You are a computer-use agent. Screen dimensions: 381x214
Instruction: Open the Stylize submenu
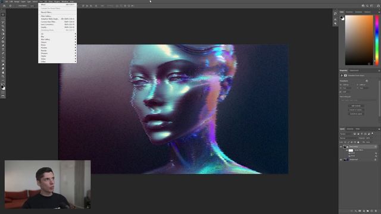(57, 56)
